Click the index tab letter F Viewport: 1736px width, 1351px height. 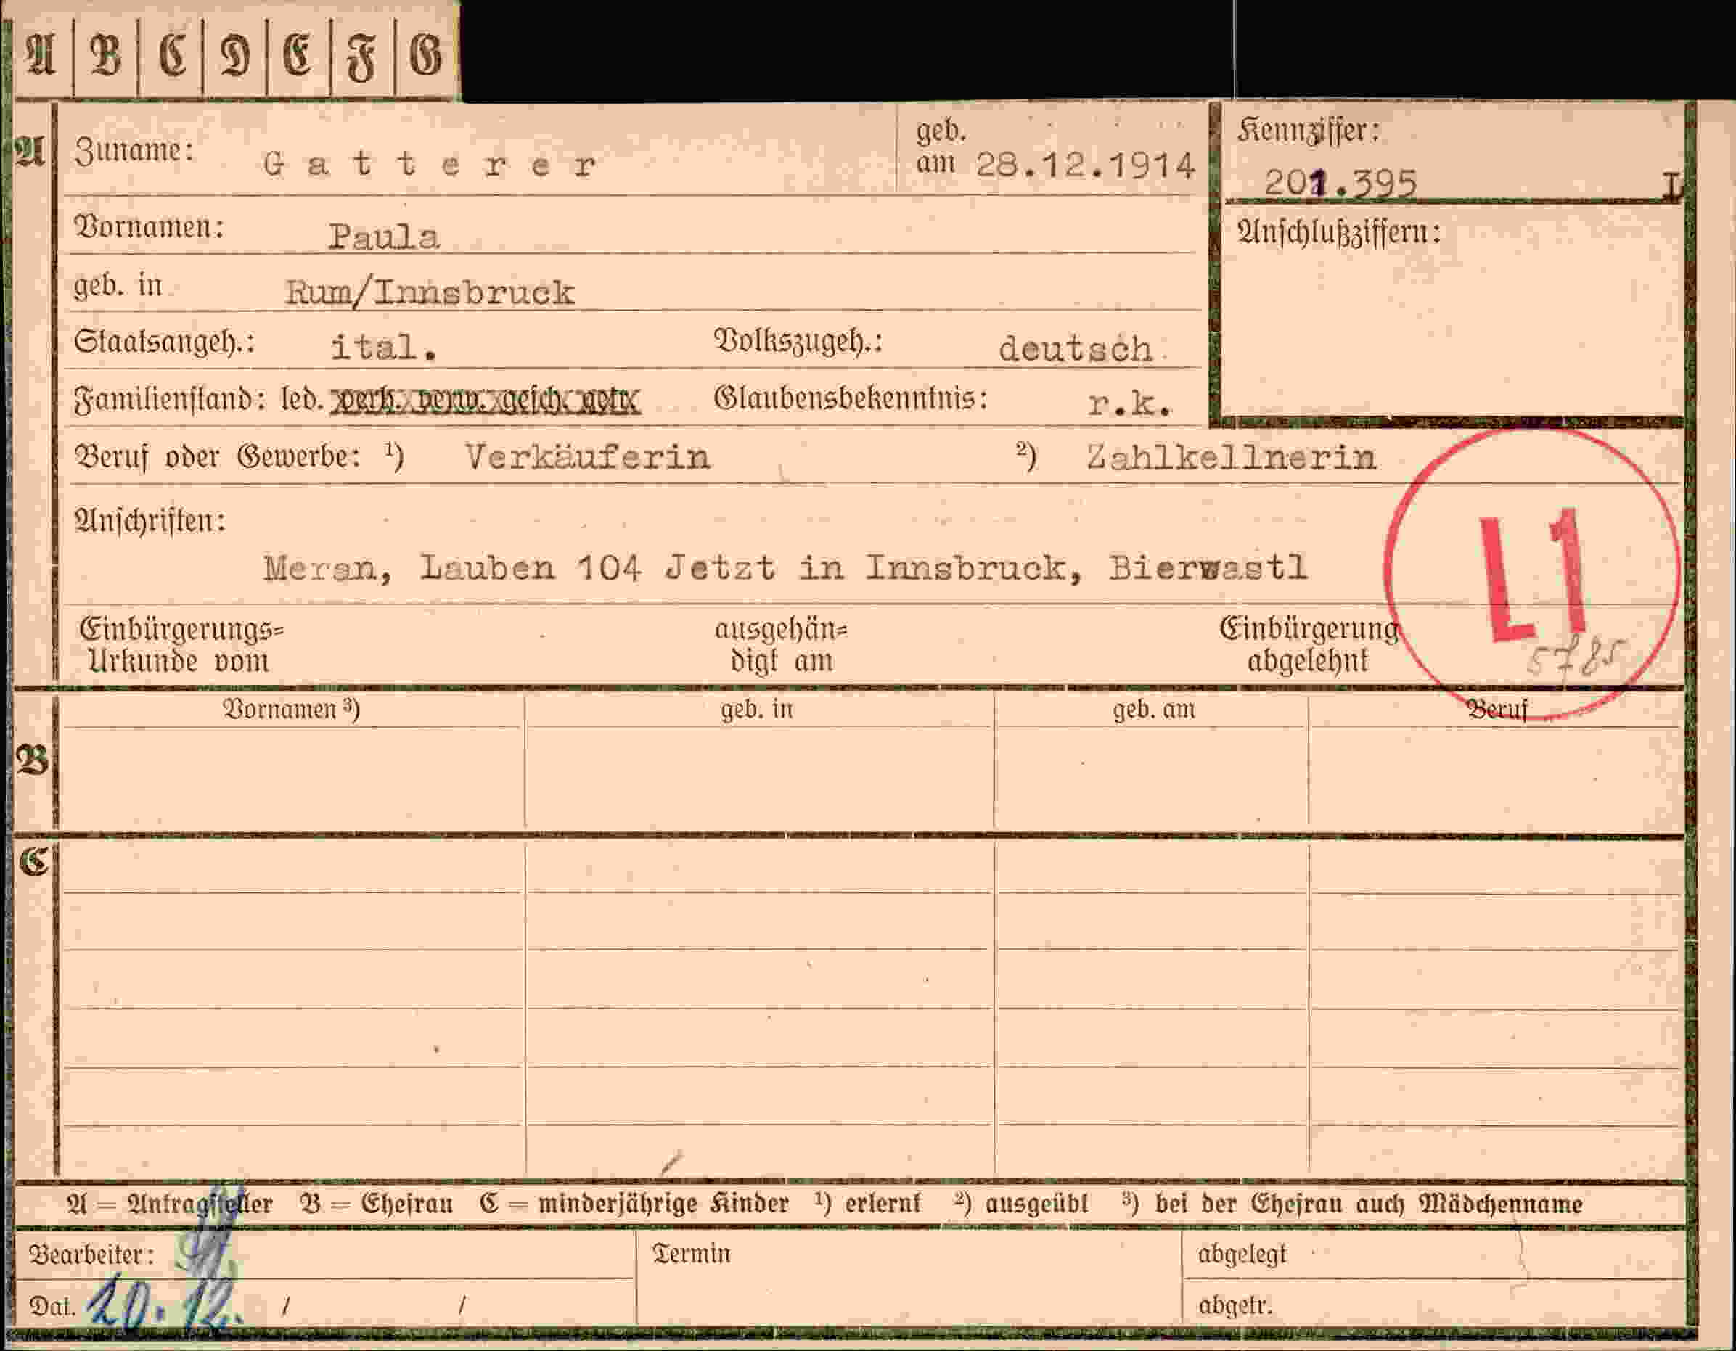pos(361,57)
